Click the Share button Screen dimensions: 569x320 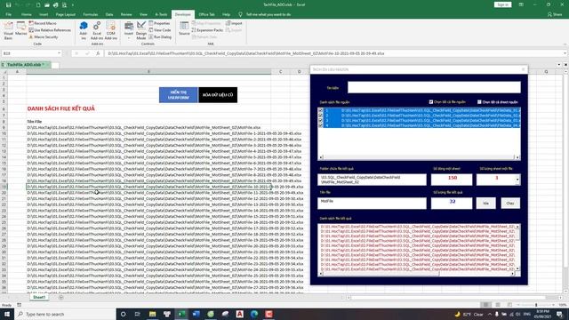(555, 14)
